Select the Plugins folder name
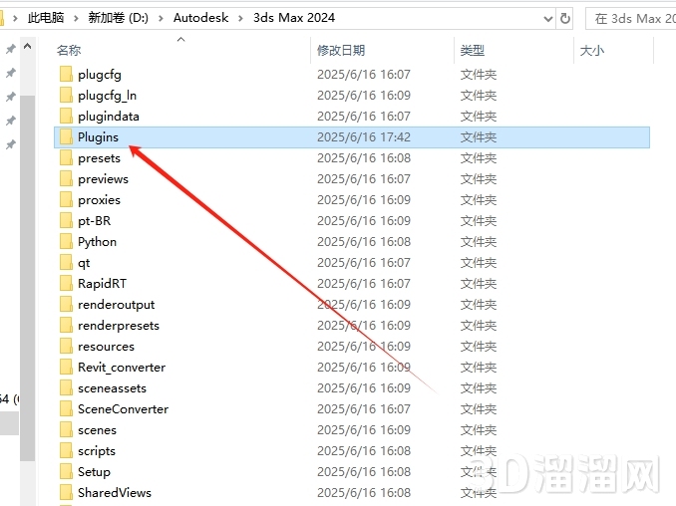This screenshot has width=676, height=506. 98,137
